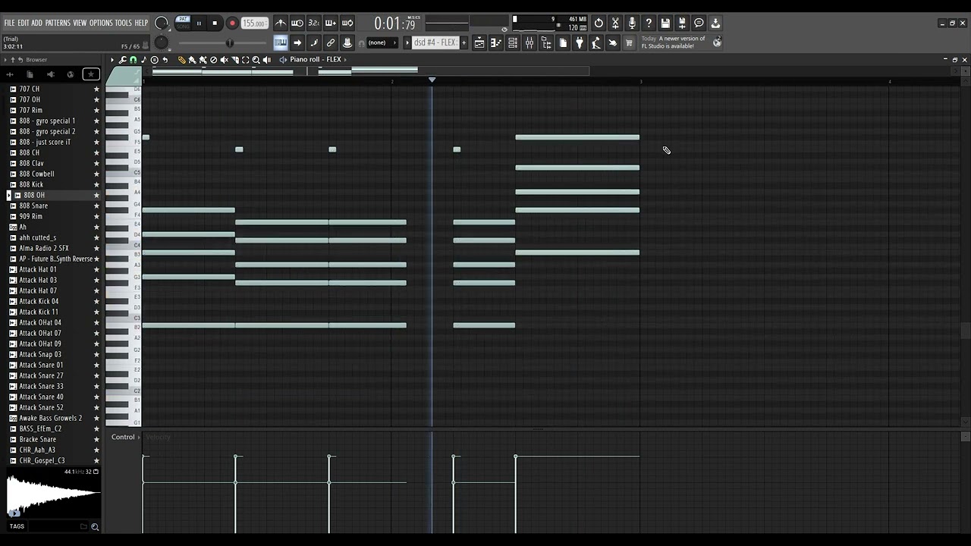Viewport: 971px width, 546px height.
Task: Open the OPTIONS menu
Action: click(x=101, y=24)
